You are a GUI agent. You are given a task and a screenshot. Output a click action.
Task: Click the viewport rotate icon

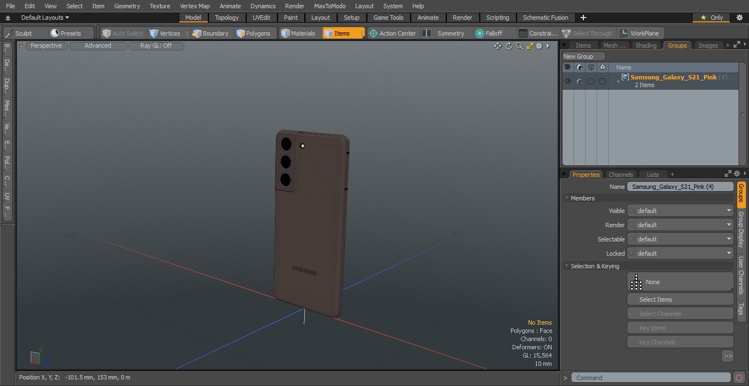pos(508,46)
